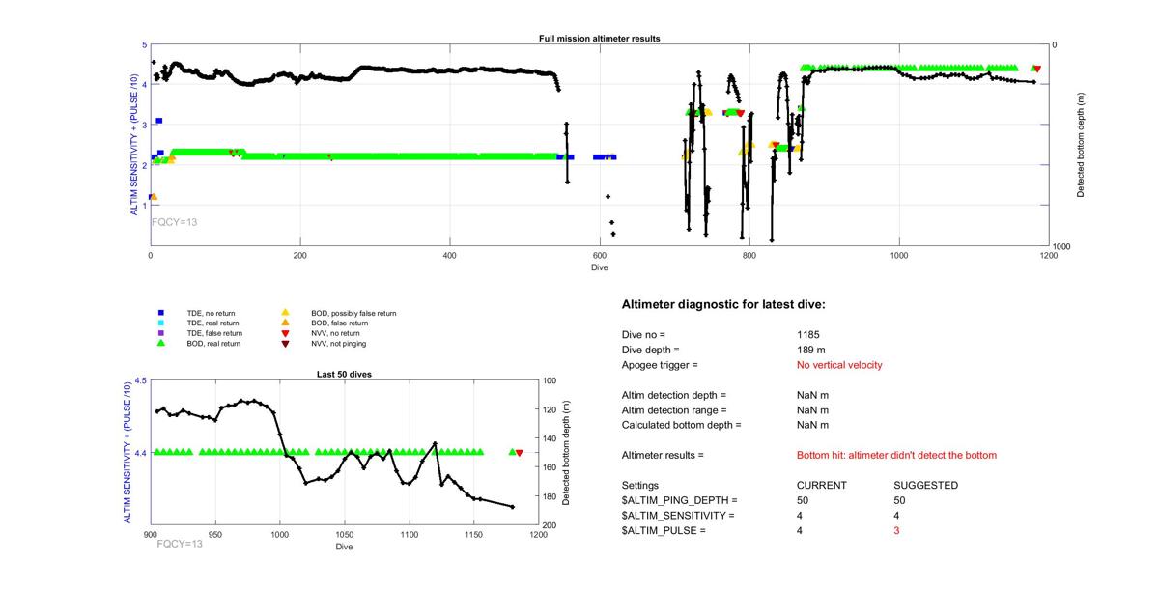Click the full mission plot 'ALTIM SENSITIVITY + (PULSE /10)' axis label
Viewport: 1159px width, 590px height.
click(x=133, y=145)
